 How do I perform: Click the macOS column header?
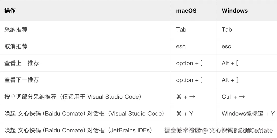coord(186,11)
